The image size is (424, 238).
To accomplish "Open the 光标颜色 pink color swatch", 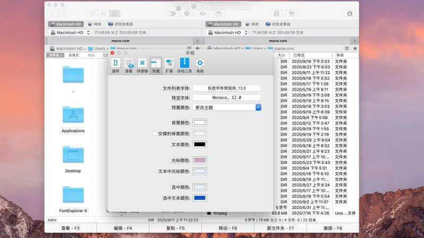I will point(200,160).
